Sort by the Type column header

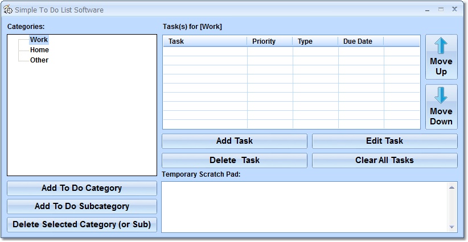[x=315, y=41]
